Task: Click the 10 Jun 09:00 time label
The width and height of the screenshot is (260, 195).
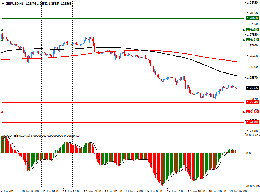Action: coord(30,191)
